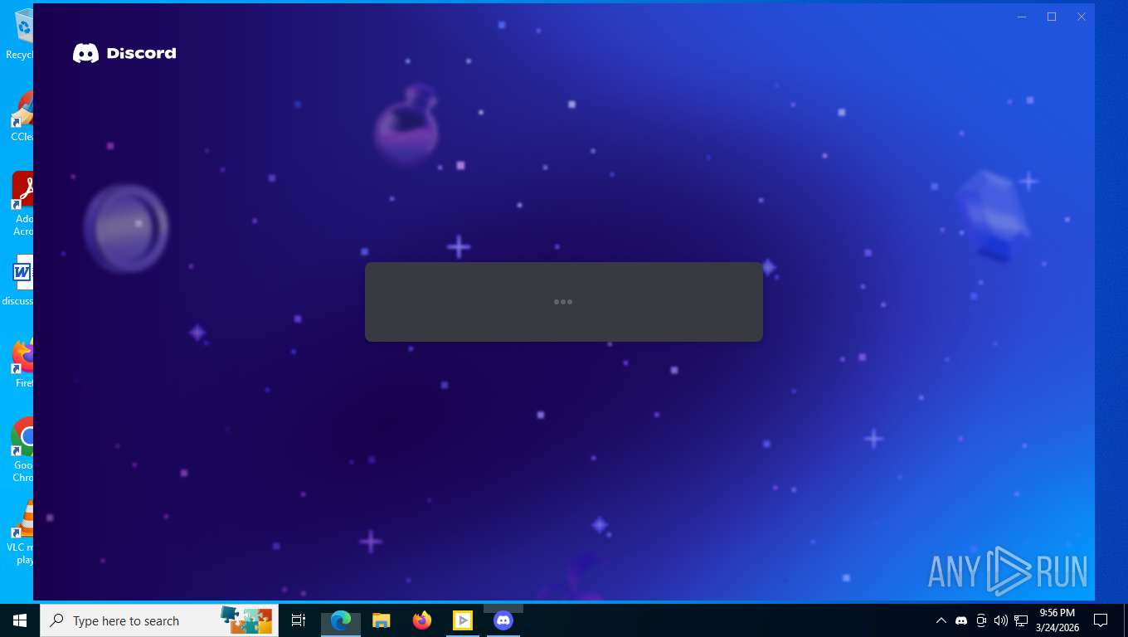Open the yellow media player taskbar icon

tap(463, 620)
